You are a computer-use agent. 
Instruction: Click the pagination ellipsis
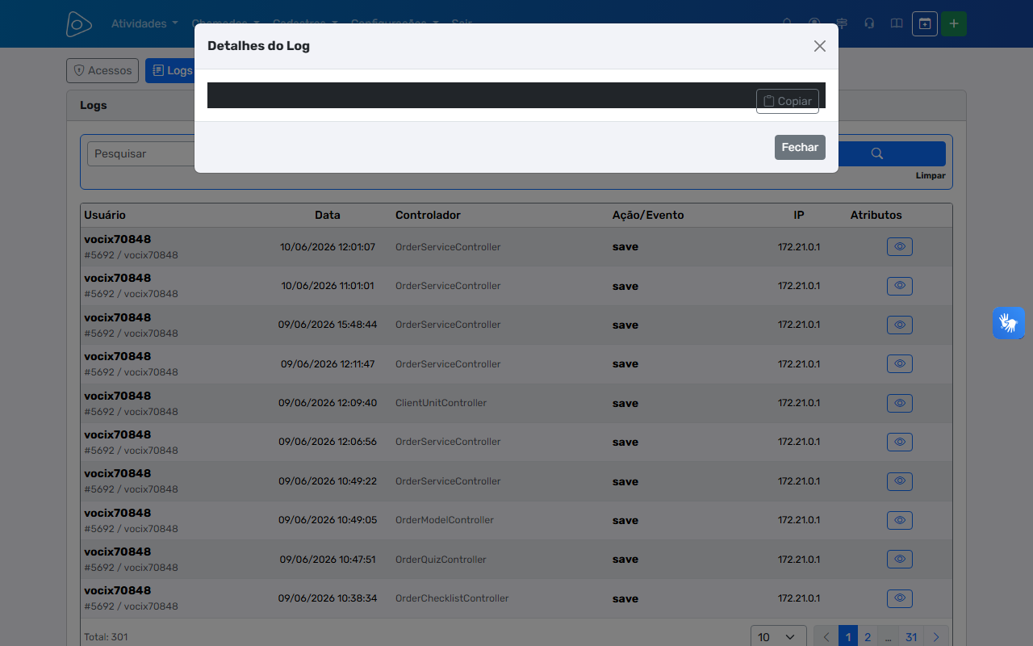pos(888,637)
